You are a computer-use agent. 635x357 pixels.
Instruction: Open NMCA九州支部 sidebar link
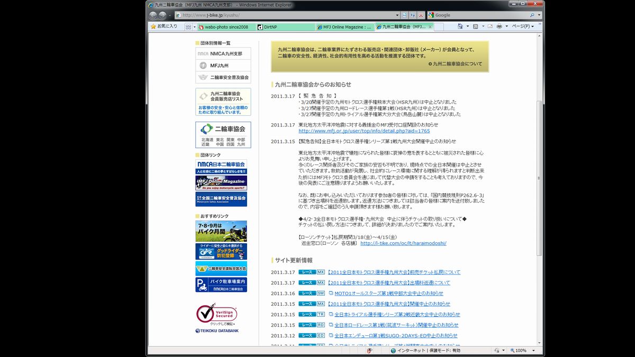coord(223,53)
